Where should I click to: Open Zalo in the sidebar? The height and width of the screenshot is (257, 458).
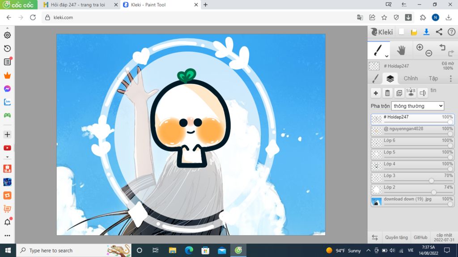7,102
